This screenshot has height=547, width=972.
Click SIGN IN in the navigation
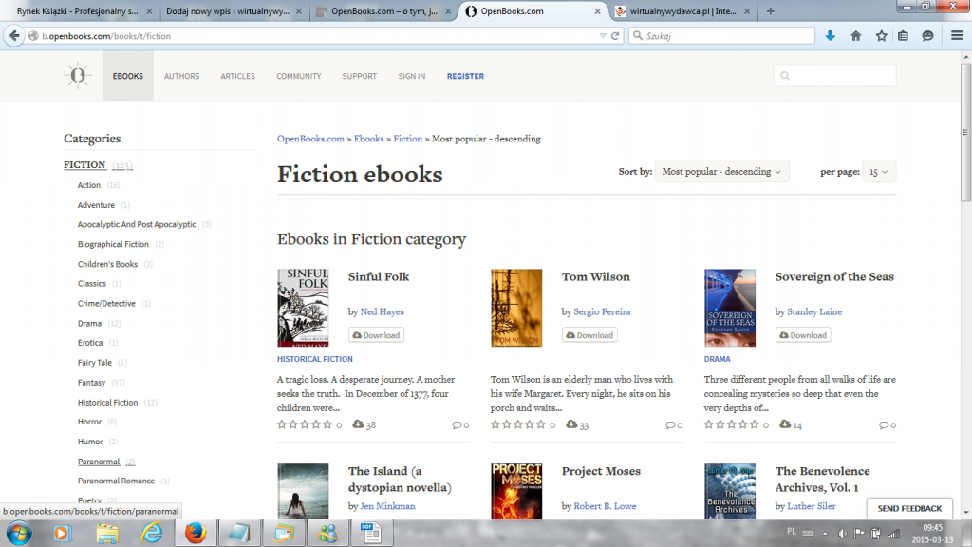click(x=412, y=76)
